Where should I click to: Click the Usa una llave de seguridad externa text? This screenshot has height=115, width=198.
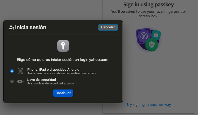(50, 83)
